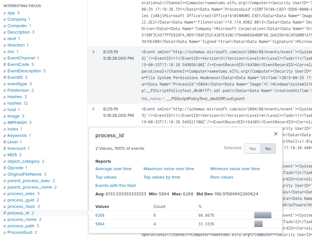Filter by process_id value 5864
This screenshot has height=237, width=312.
[x=100, y=224]
